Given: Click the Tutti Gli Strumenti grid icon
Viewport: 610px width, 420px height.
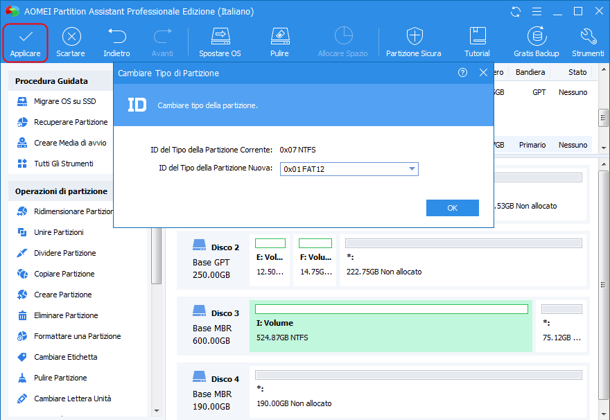Looking at the screenshot, I should coord(22,164).
